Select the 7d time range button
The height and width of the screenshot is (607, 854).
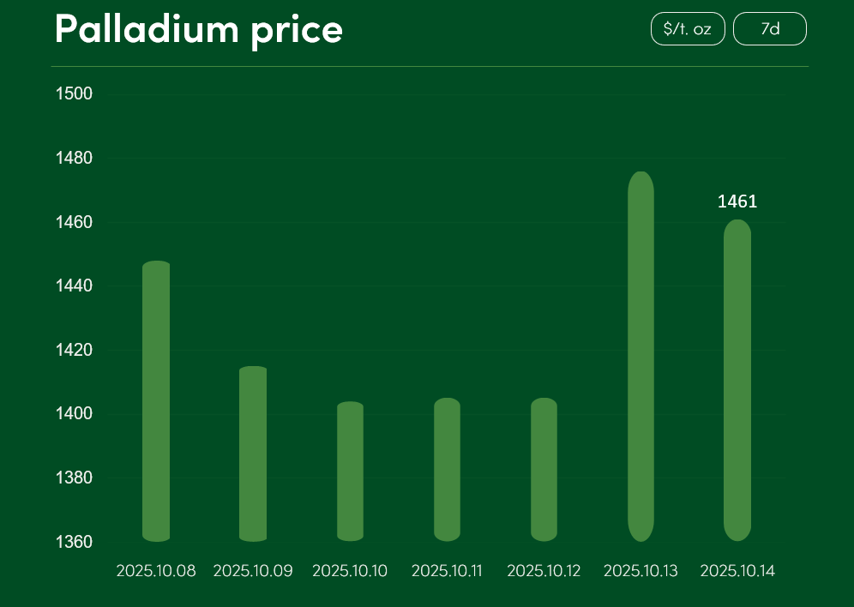tap(770, 29)
